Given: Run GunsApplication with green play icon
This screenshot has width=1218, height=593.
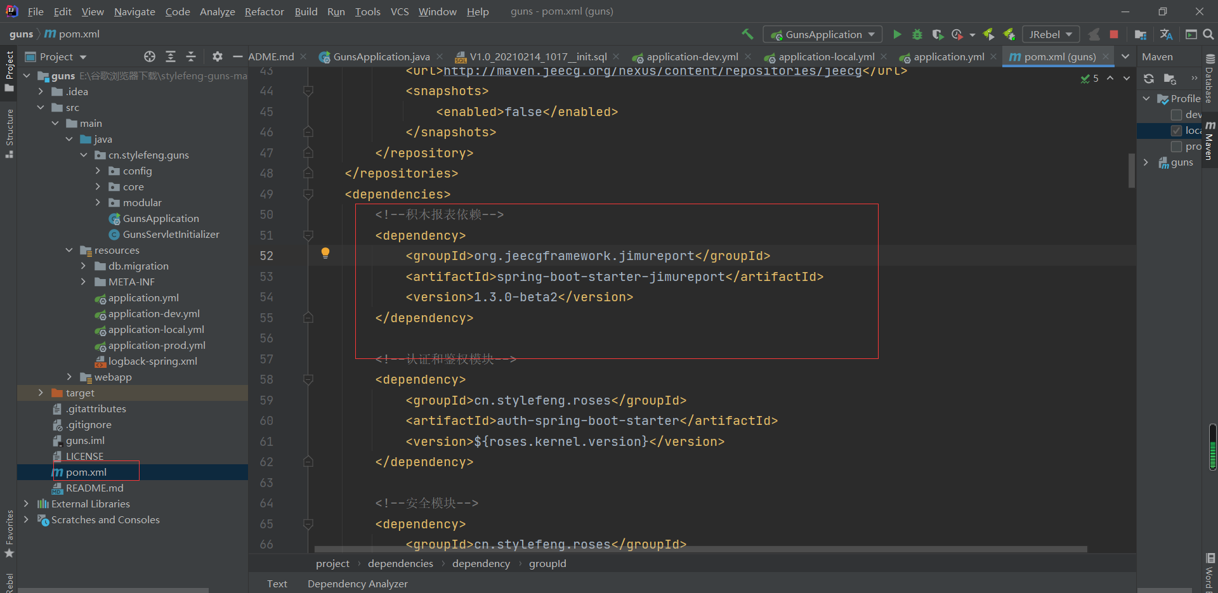Looking at the screenshot, I should coord(897,34).
